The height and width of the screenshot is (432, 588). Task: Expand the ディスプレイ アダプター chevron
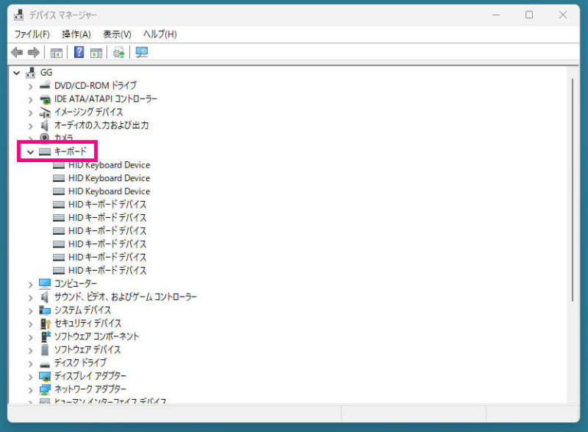click(x=31, y=377)
